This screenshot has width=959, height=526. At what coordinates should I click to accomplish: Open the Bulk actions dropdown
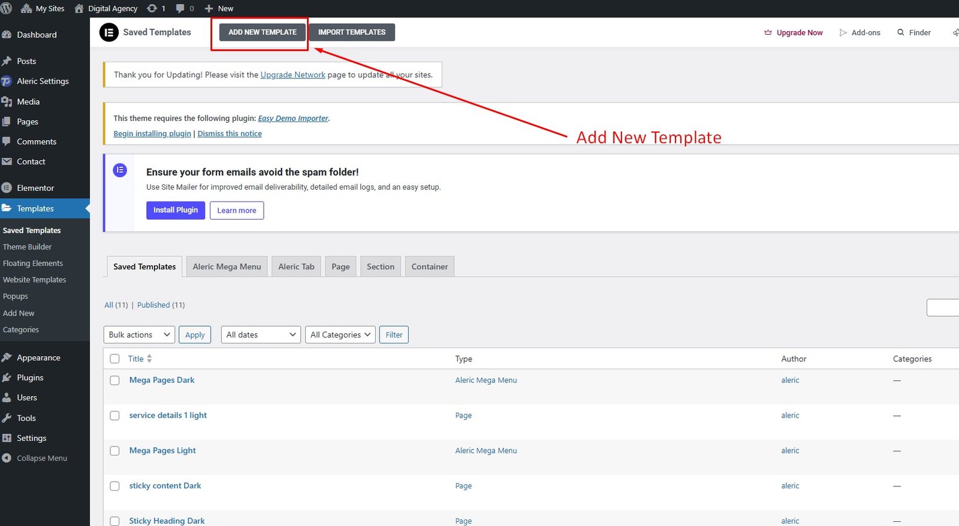point(139,335)
